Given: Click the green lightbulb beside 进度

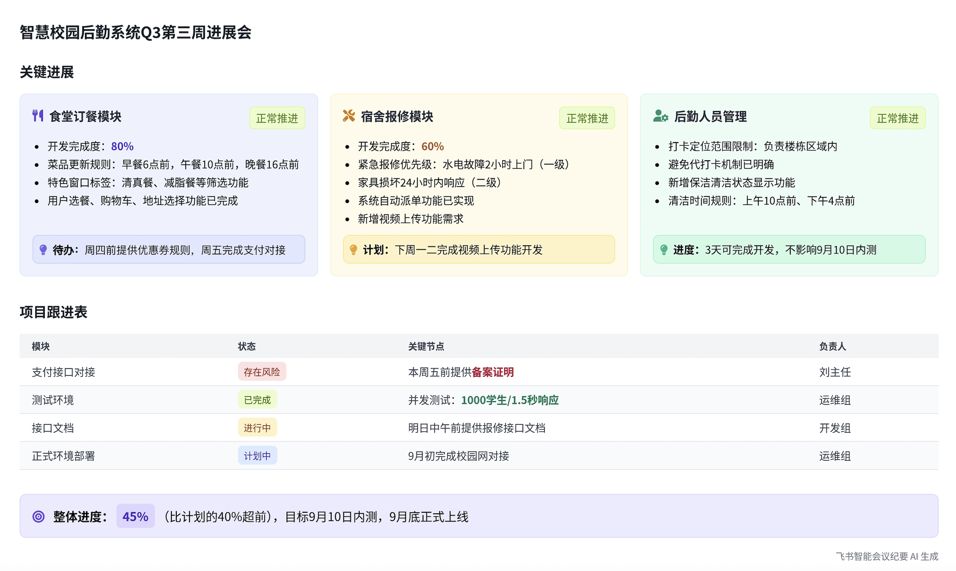Looking at the screenshot, I should (664, 250).
